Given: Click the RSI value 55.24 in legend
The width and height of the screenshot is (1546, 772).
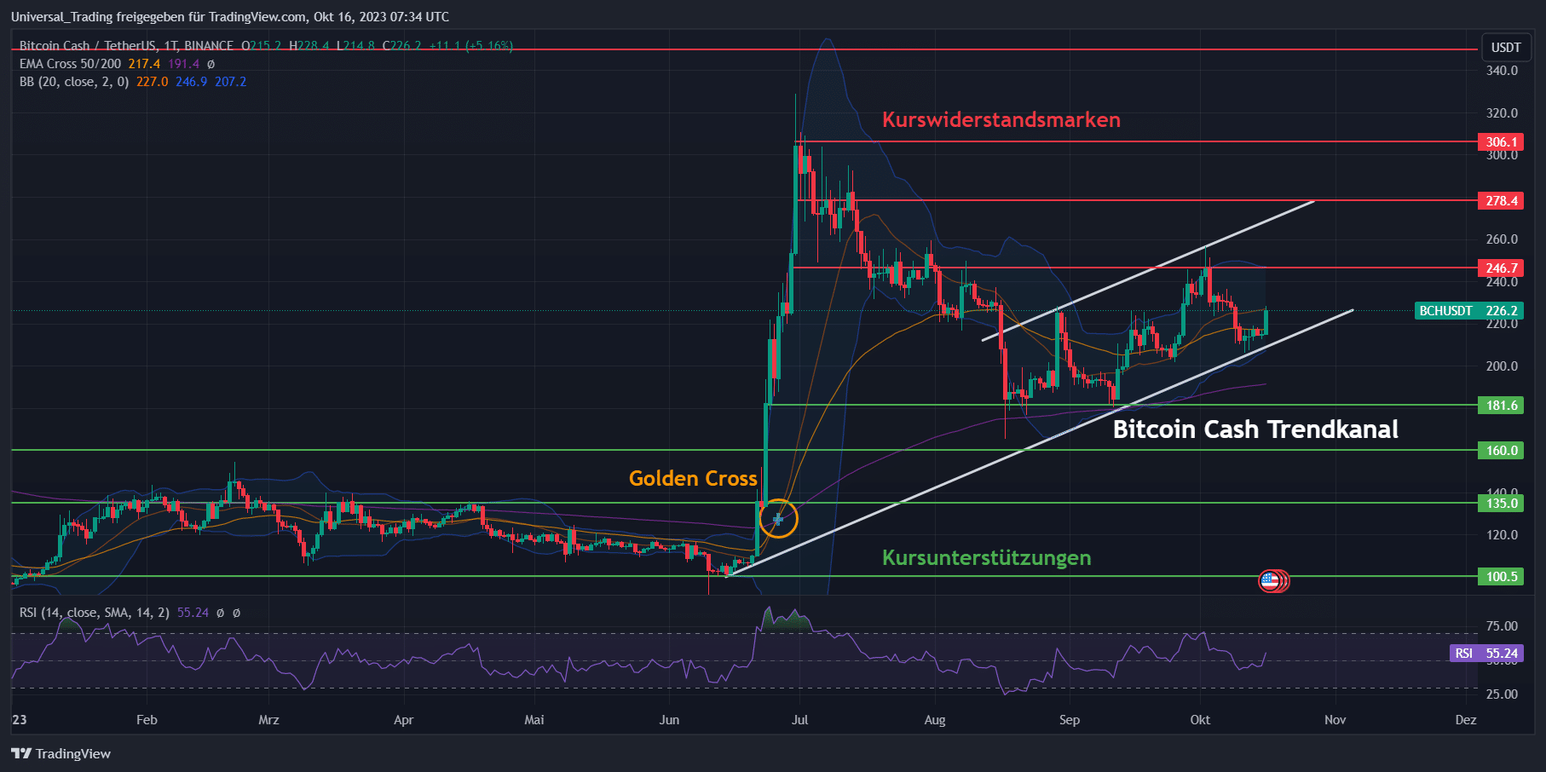Looking at the screenshot, I should (193, 613).
